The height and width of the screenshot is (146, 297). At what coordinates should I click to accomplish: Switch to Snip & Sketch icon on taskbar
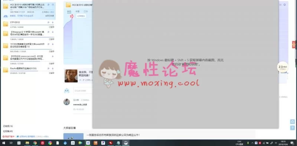(125, 143)
